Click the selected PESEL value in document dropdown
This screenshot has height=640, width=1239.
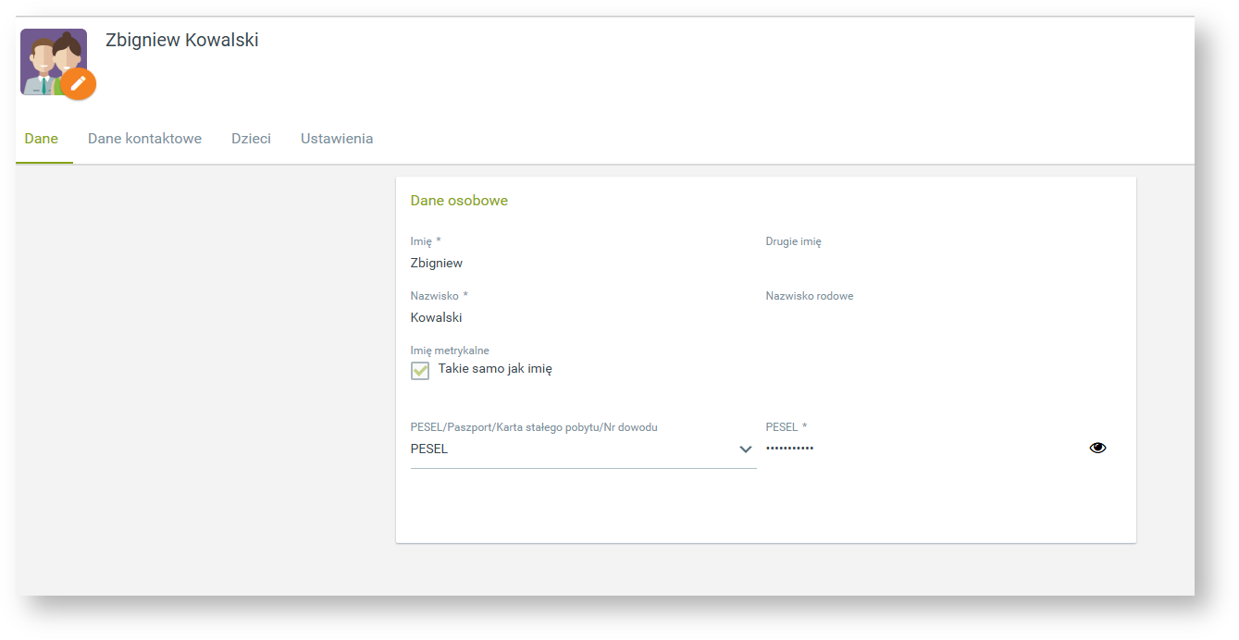pos(429,449)
